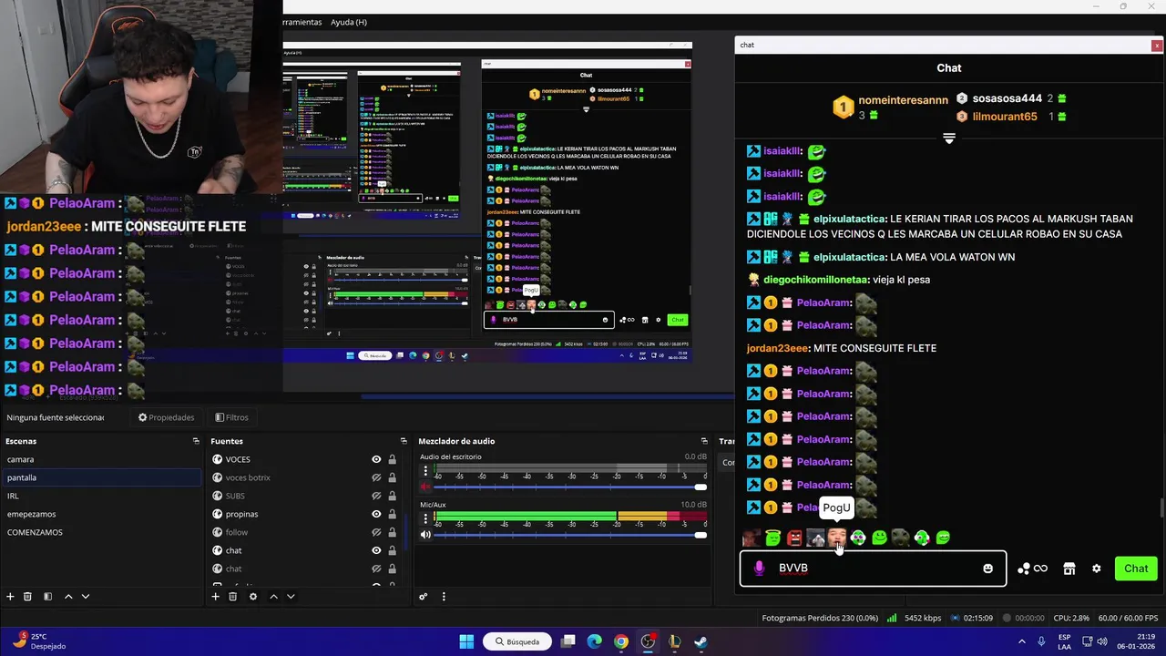Show hidden tray icons chevron
The image size is (1166, 656).
[1021, 641]
